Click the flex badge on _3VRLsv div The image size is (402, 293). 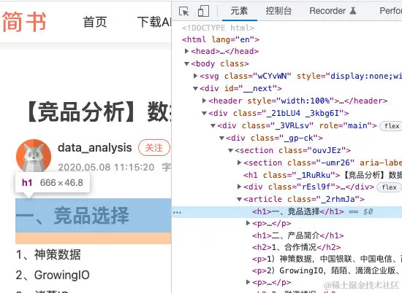coord(391,126)
